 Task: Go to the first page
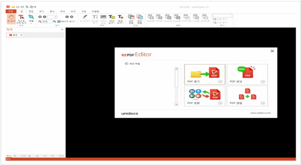tap(40, 17)
